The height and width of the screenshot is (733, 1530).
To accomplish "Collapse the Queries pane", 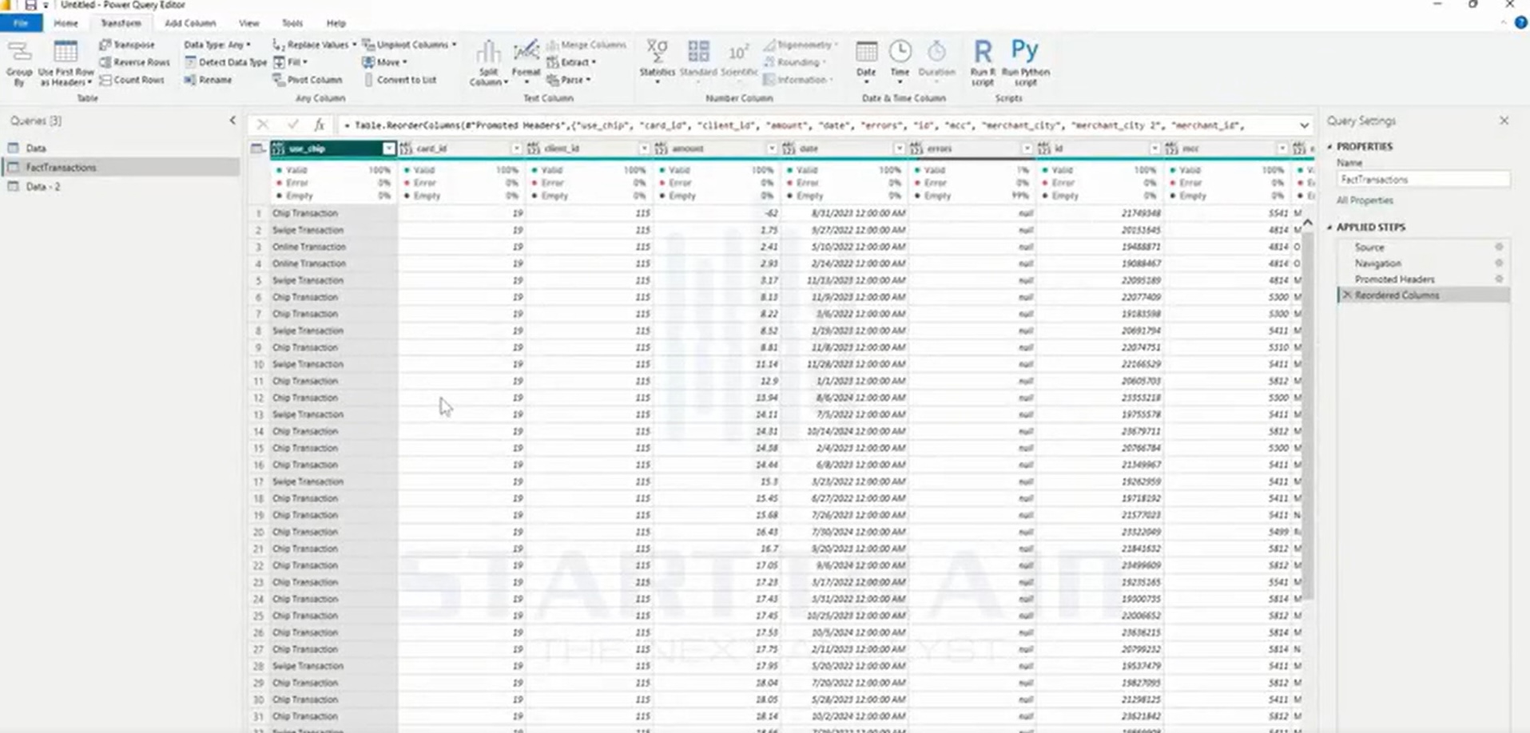I will coord(232,121).
